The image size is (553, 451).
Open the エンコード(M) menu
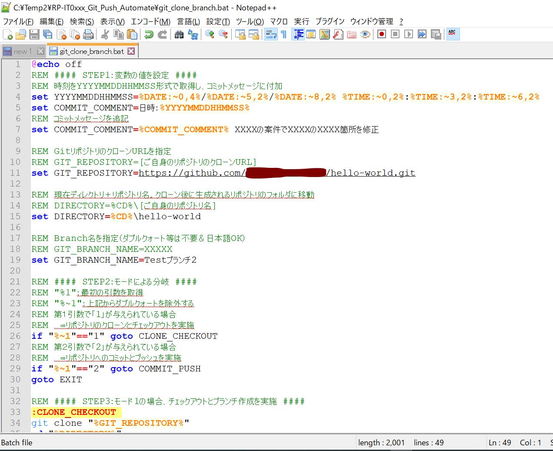150,21
